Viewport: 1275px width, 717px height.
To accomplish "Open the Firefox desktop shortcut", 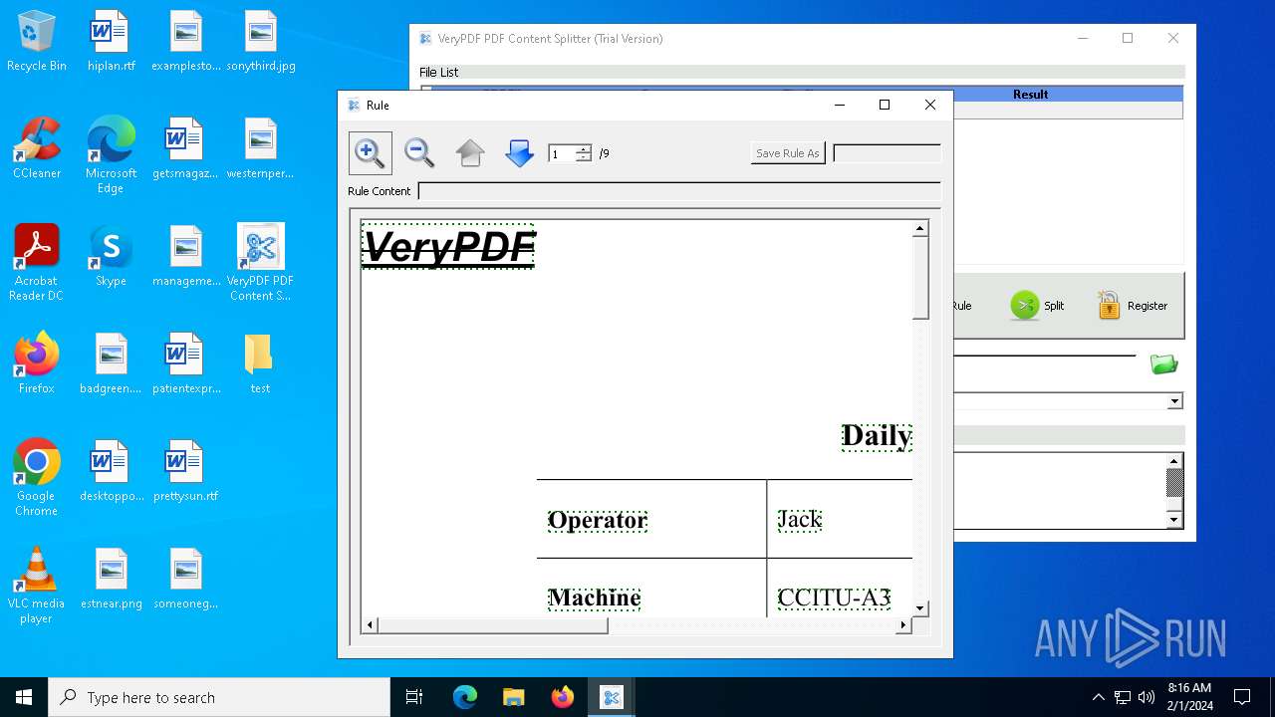I will click(x=37, y=363).
